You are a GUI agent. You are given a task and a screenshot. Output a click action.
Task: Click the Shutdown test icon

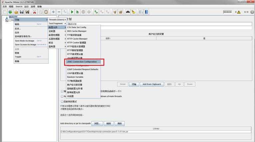89,12
